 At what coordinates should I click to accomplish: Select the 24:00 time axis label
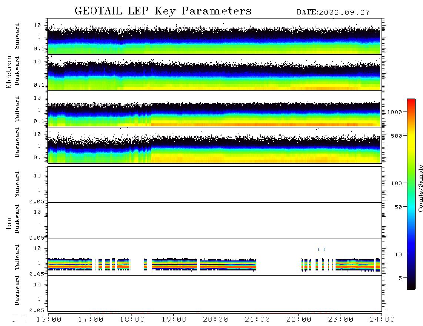pyautogui.click(x=382, y=319)
